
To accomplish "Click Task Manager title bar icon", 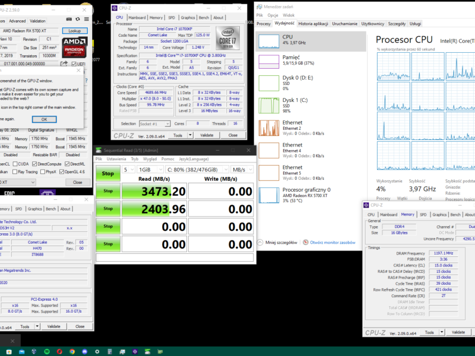I will click(259, 7).
